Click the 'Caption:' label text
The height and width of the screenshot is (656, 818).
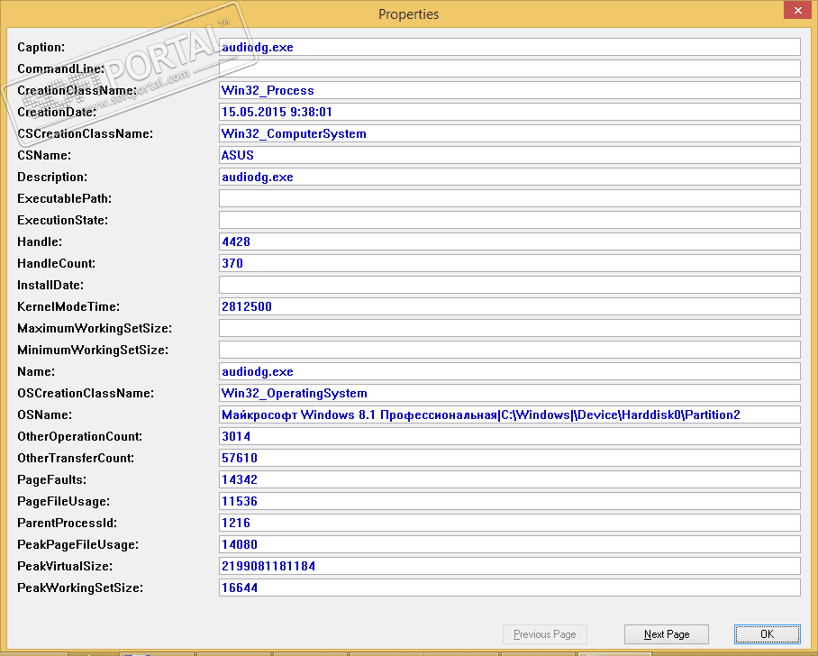click(x=41, y=47)
